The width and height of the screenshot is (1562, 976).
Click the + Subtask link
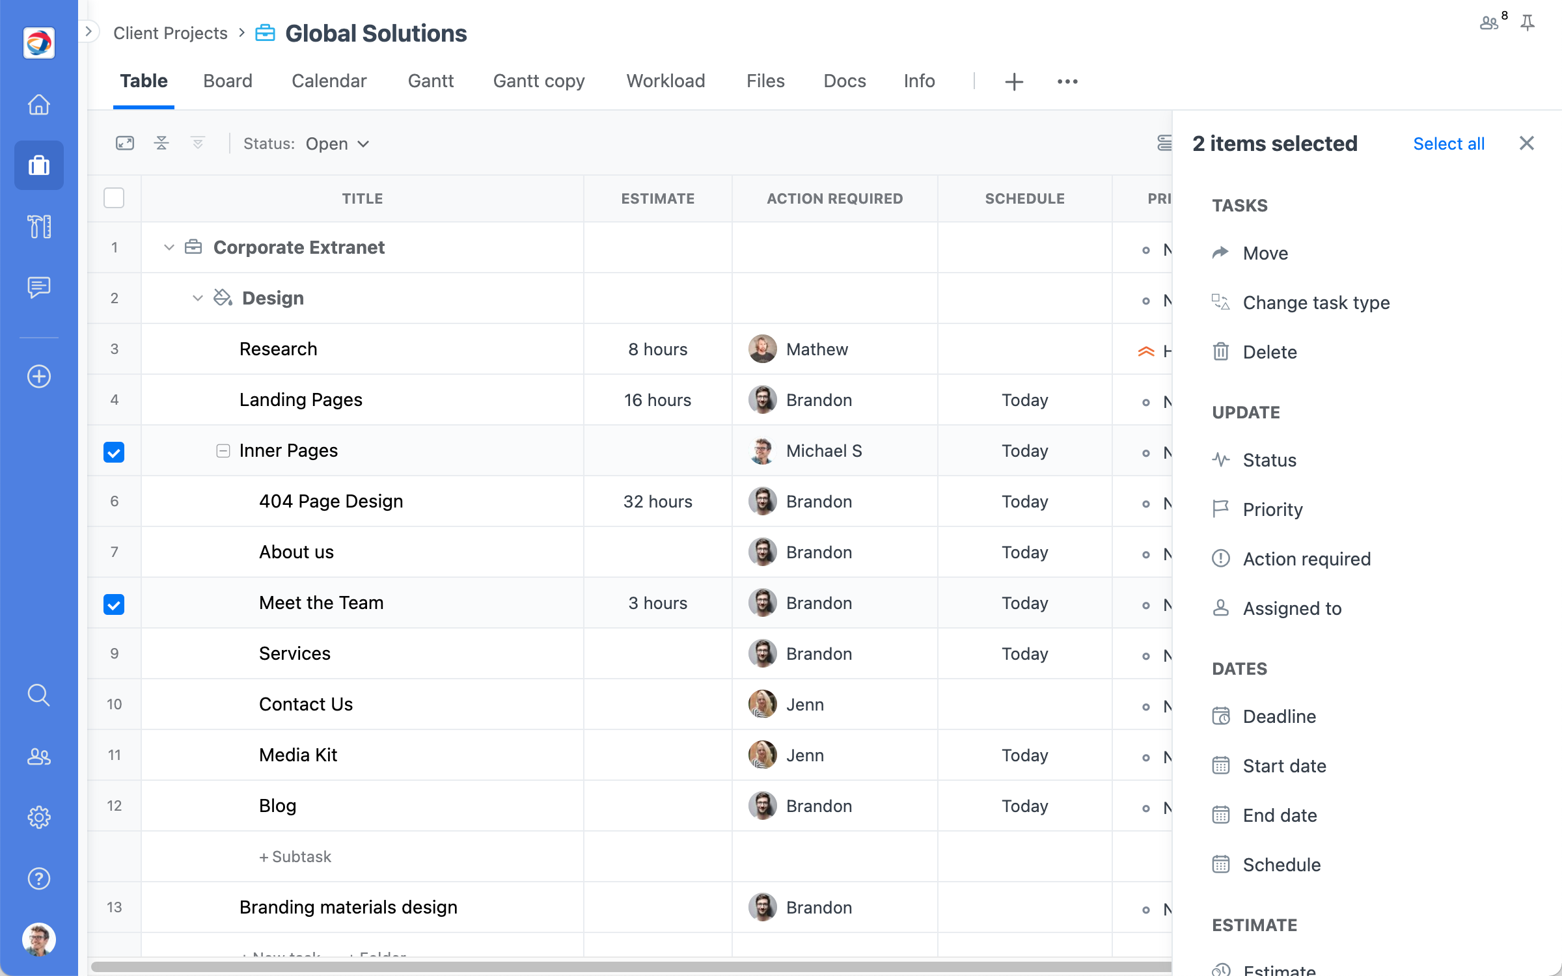pos(295,856)
